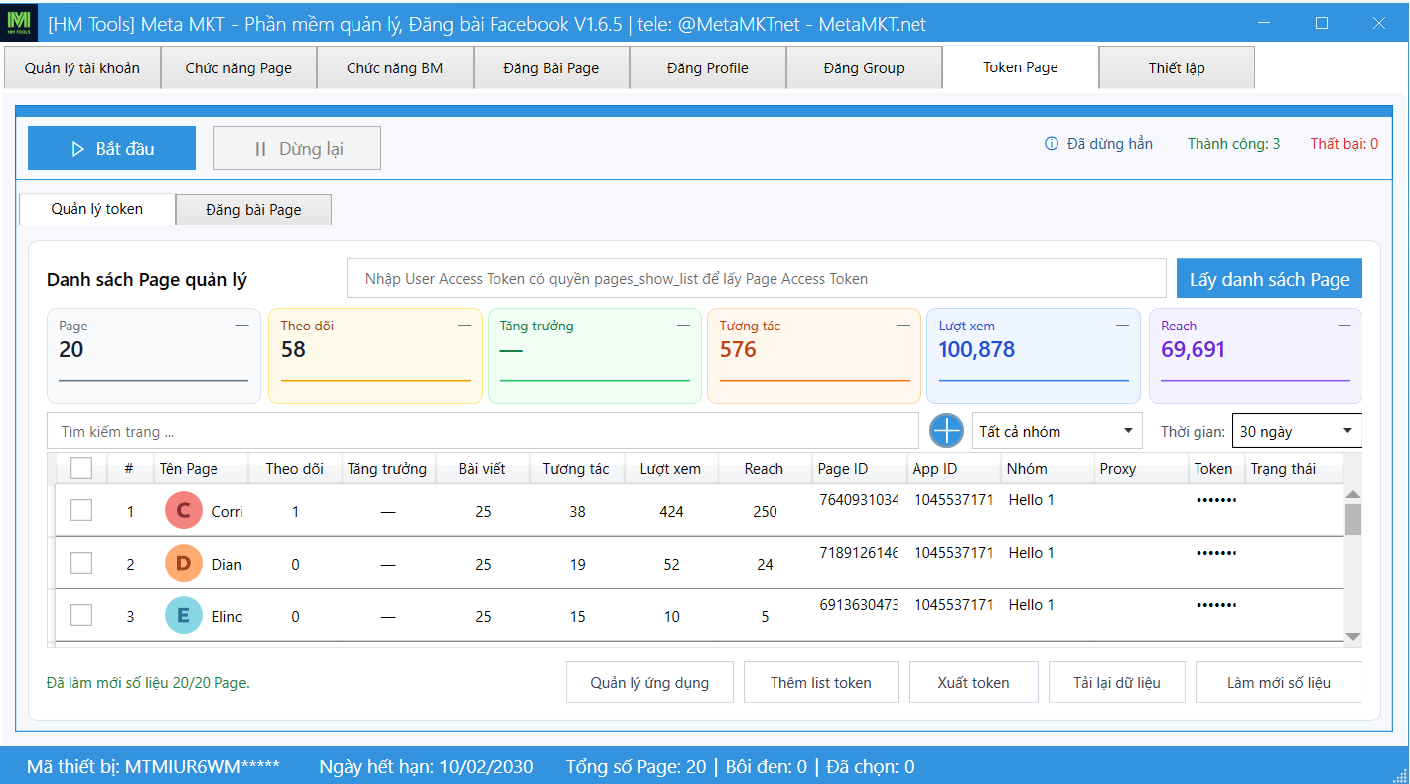Click the Lấy danh sách Page button
The width and height of the screenshot is (1410, 784).
(x=1269, y=279)
